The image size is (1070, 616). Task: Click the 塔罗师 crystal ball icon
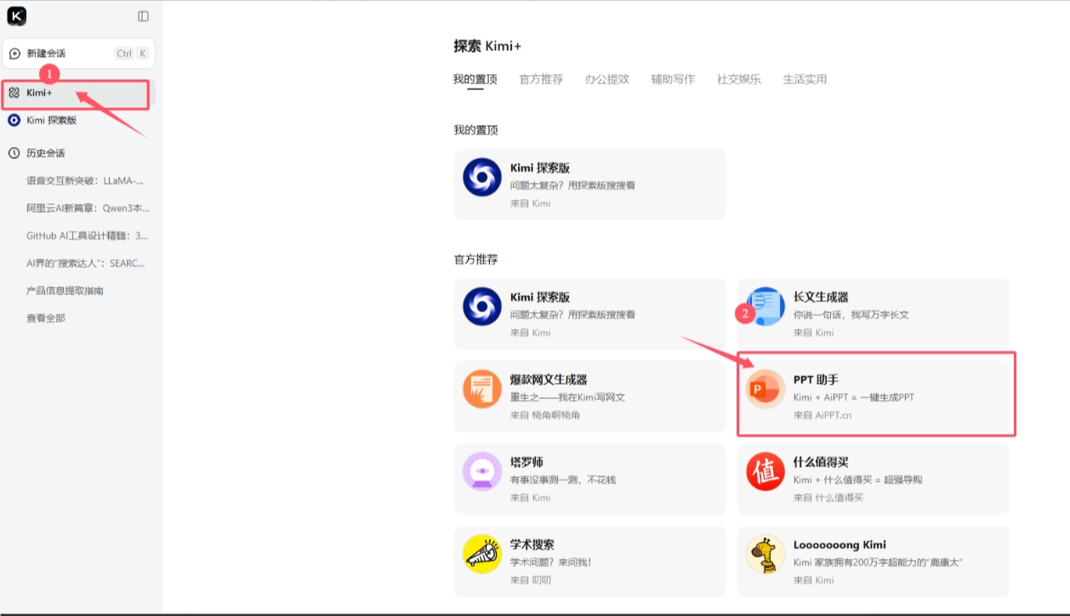point(482,471)
